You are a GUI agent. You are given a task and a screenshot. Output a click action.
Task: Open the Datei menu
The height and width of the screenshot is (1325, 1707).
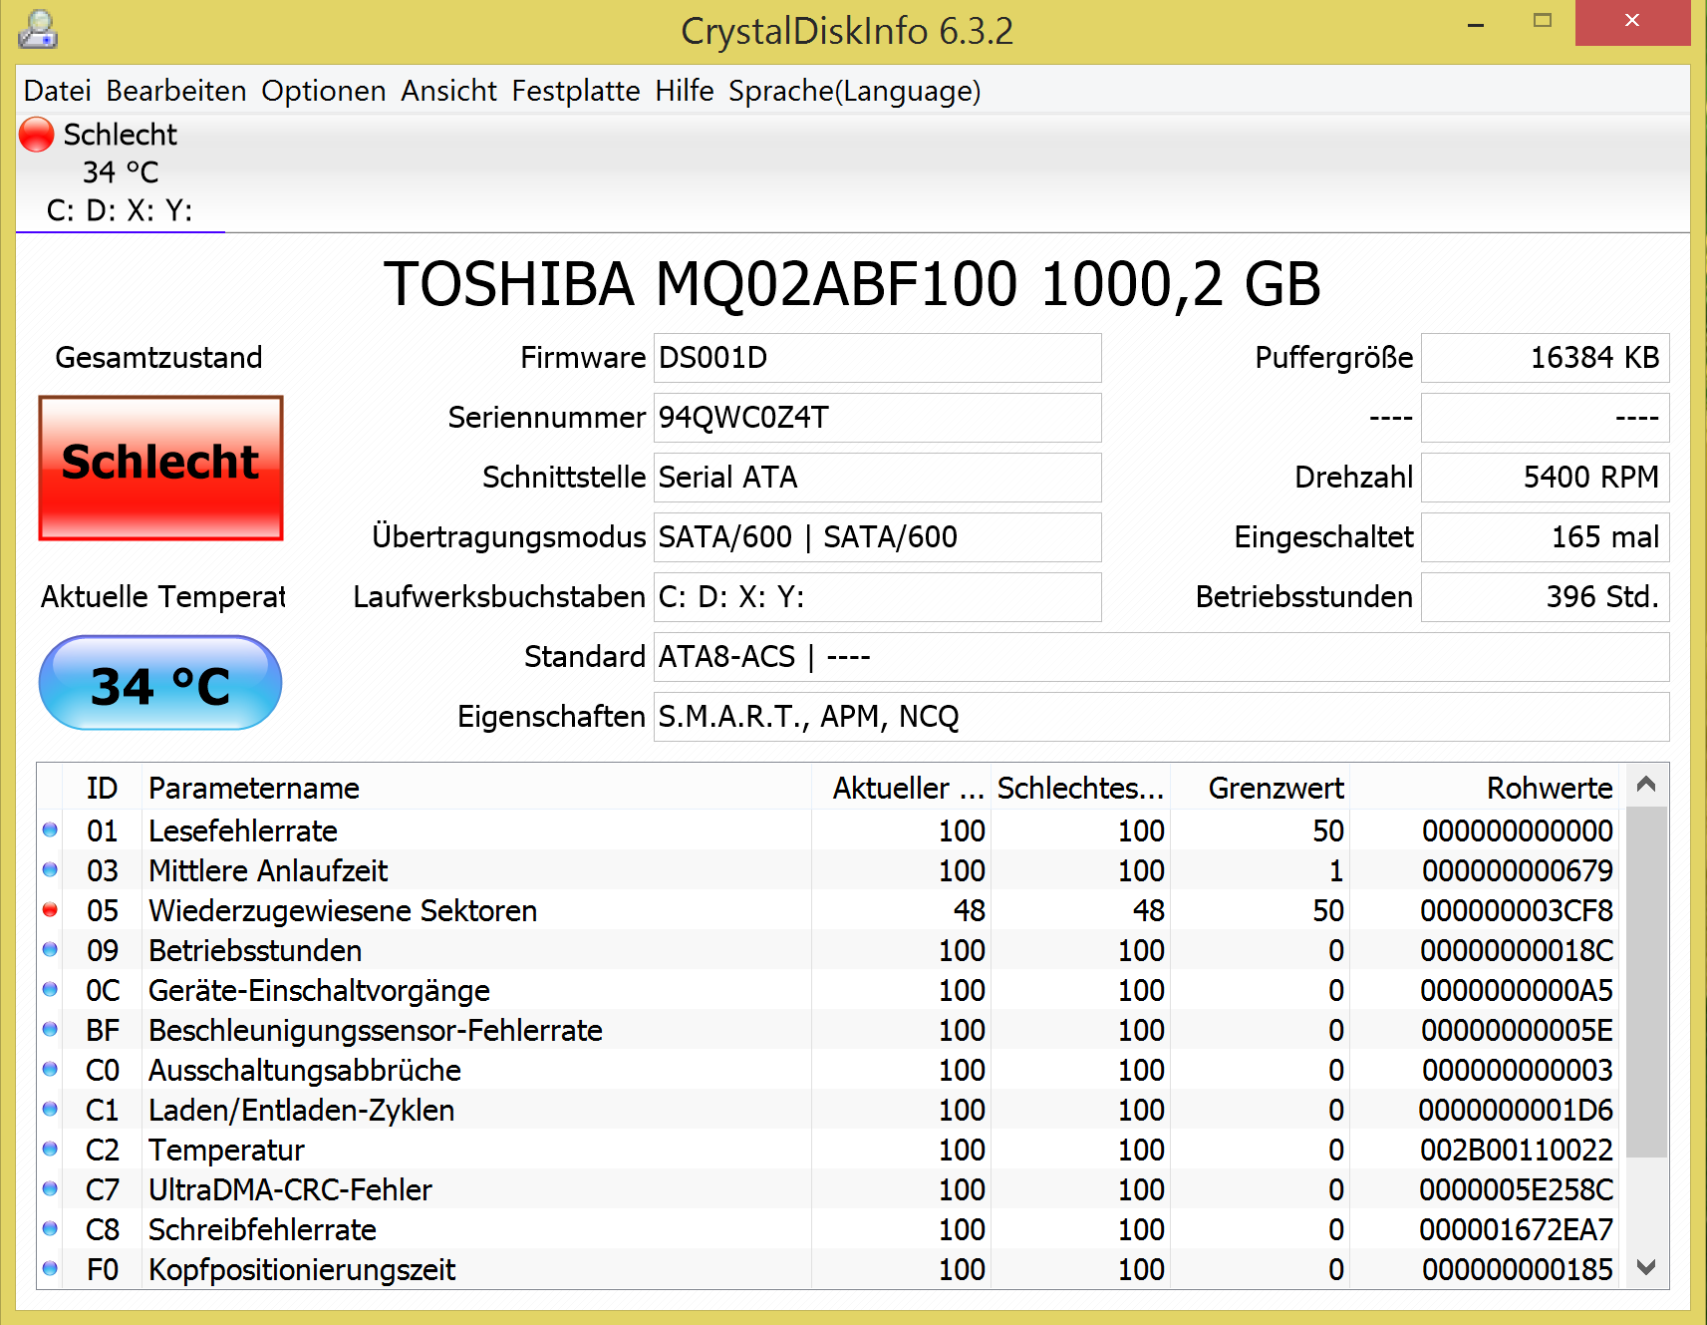coord(58,91)
